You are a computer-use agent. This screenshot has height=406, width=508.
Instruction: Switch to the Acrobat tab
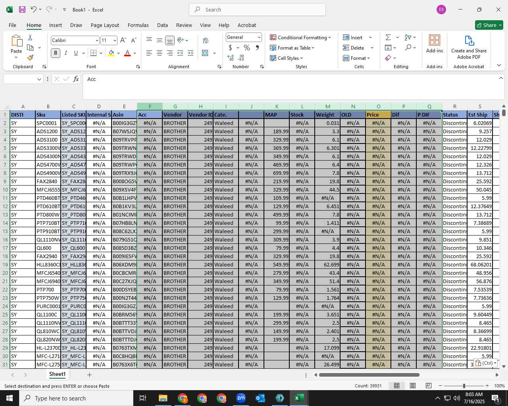(x=247, y=25)
